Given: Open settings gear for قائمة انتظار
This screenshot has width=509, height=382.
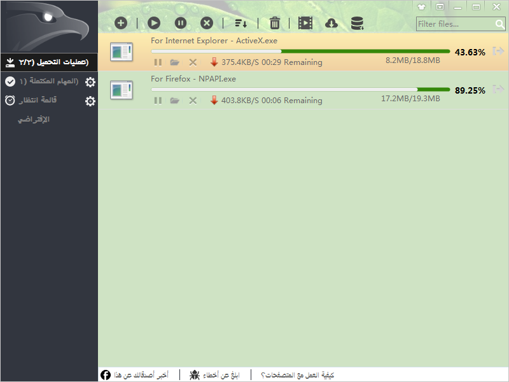Looking at the screenshot, I should [90, 101].
